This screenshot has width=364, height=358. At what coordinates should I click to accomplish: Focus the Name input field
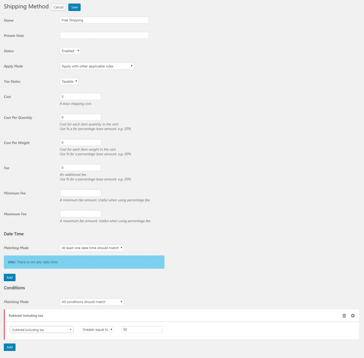click(105, 20)
